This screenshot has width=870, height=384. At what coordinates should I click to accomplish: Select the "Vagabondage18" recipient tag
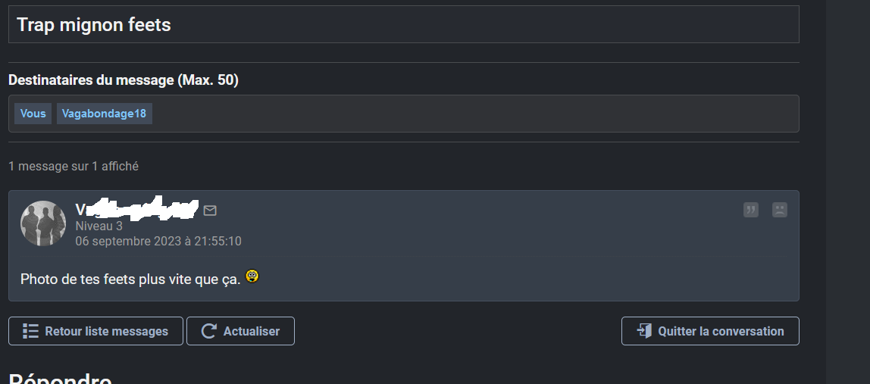[104, 114]
